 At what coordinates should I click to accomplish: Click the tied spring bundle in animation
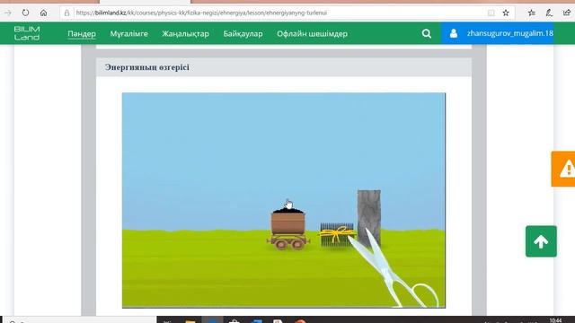pyautogui.click(x=337, y=235)
